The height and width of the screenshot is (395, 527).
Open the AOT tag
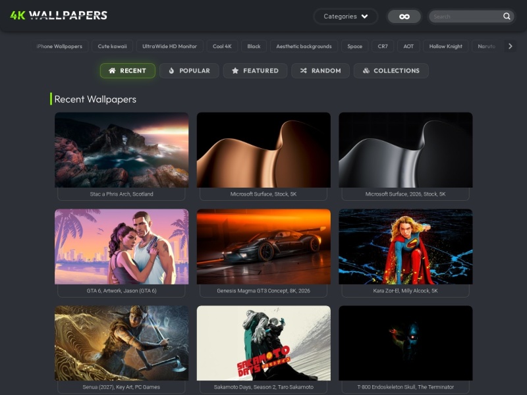[x=408, y=46]
